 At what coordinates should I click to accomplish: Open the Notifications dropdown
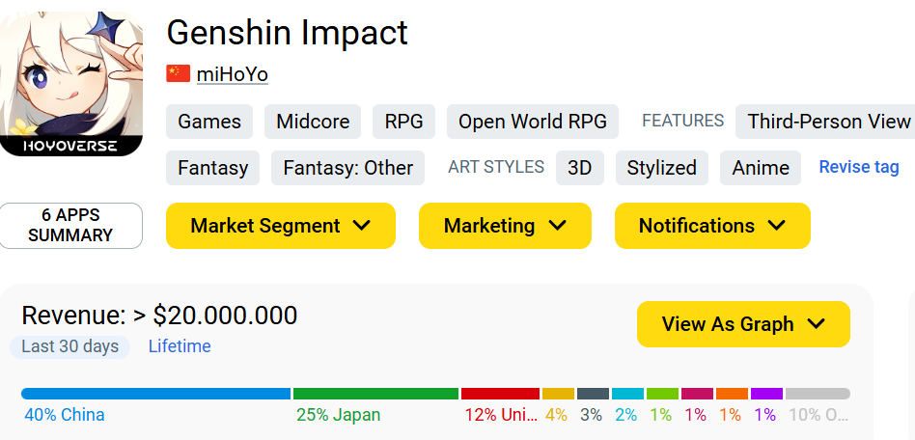(x=712, y=226)
